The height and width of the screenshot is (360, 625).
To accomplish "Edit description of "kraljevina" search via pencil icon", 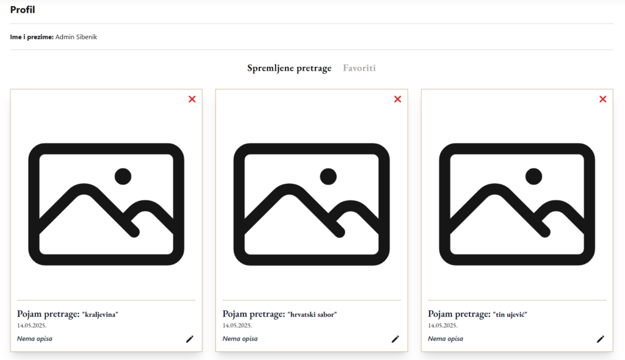I will [x=190, y=339].
